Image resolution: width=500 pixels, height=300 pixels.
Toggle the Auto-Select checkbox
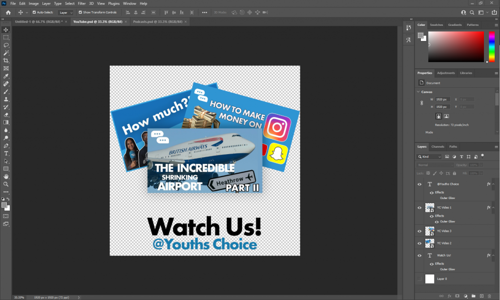(34, 12)
